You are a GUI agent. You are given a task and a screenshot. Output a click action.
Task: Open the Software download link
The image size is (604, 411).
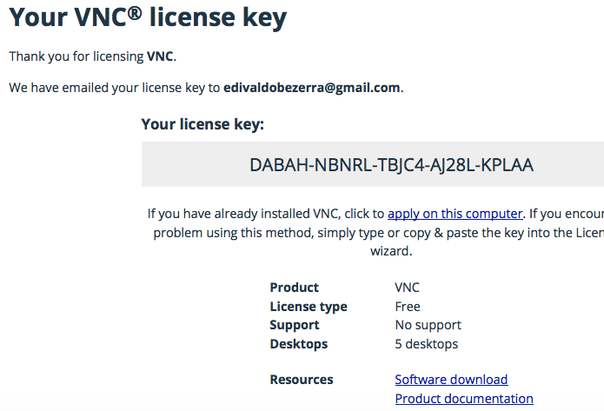[451, 380]
